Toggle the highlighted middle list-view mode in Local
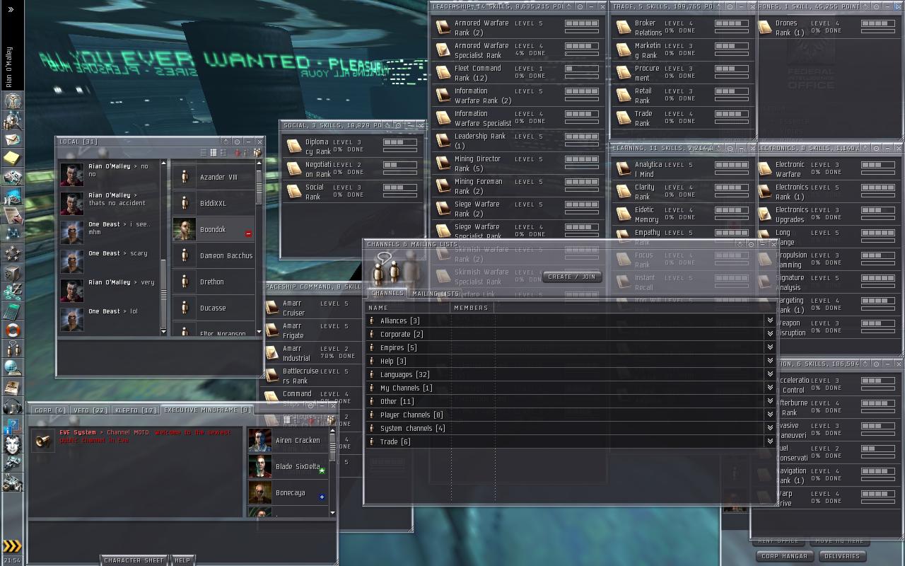905x566 pixels. click(214, 152)
